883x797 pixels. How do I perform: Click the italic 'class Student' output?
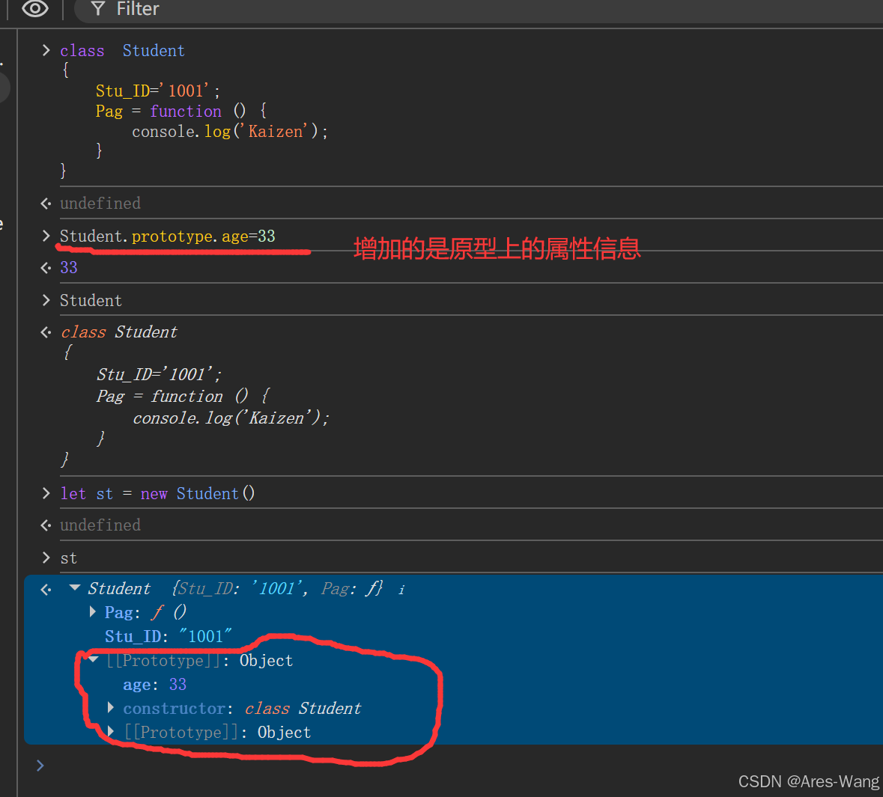(x=119, y=332)
